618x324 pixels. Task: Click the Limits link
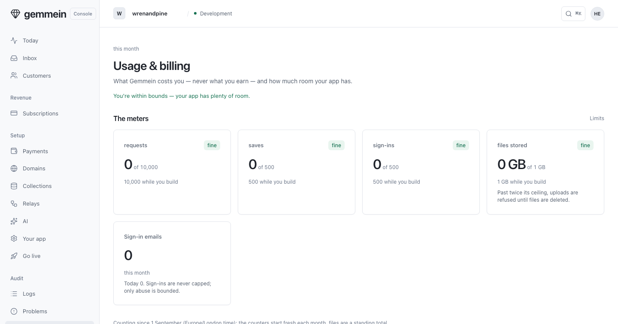(597, 118)
